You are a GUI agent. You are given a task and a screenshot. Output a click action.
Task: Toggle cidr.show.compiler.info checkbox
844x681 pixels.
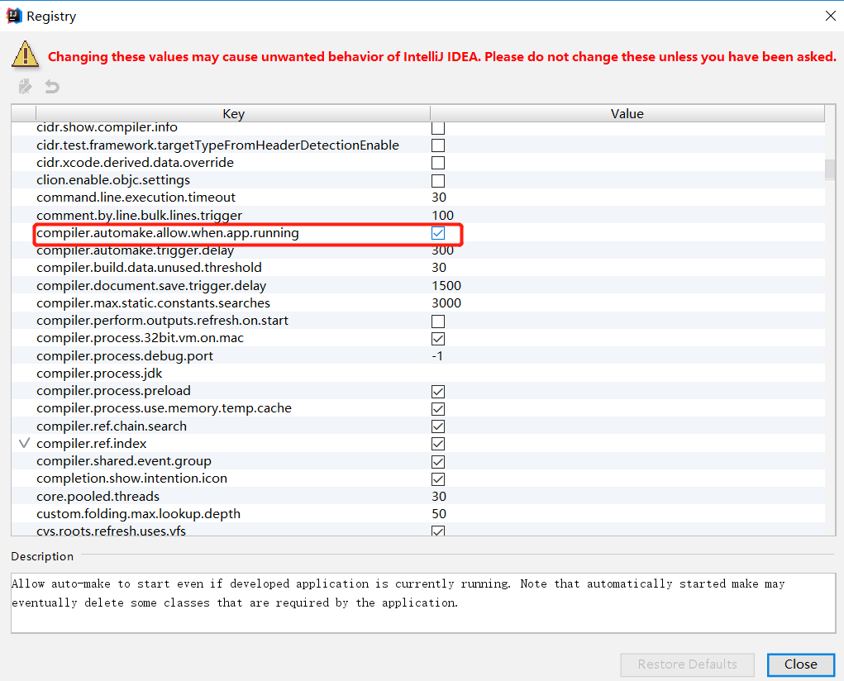(x=438, y=128)
